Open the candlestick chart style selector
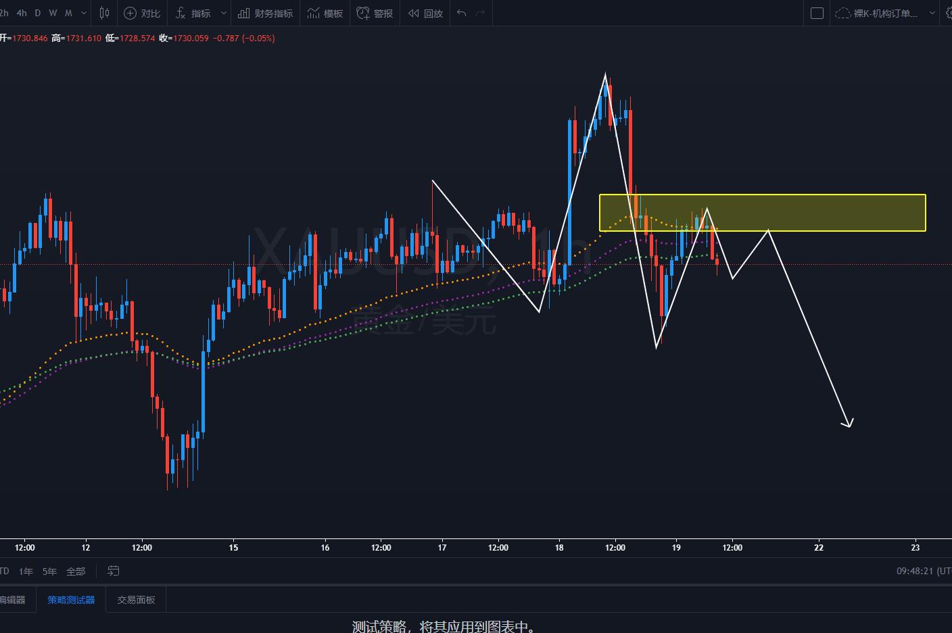Viewport: 952px width, 633px height. coord(104,13)
